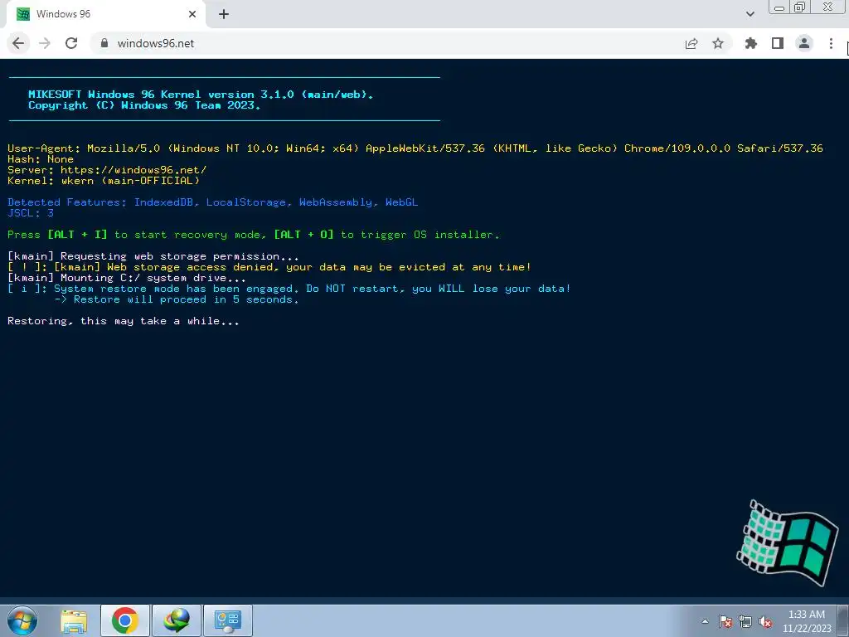Click the 'Detected Features' line
The width and height of the screenshot is (849, 637).
tap(213, 202)
